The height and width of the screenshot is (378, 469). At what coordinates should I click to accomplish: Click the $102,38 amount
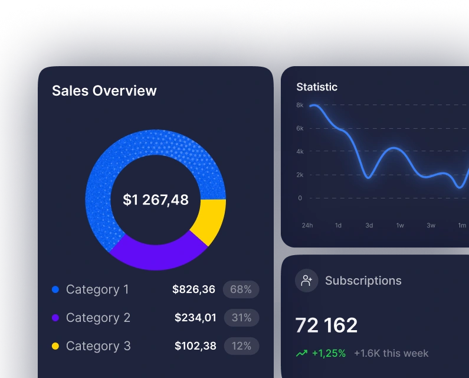[x=195, y=346]
